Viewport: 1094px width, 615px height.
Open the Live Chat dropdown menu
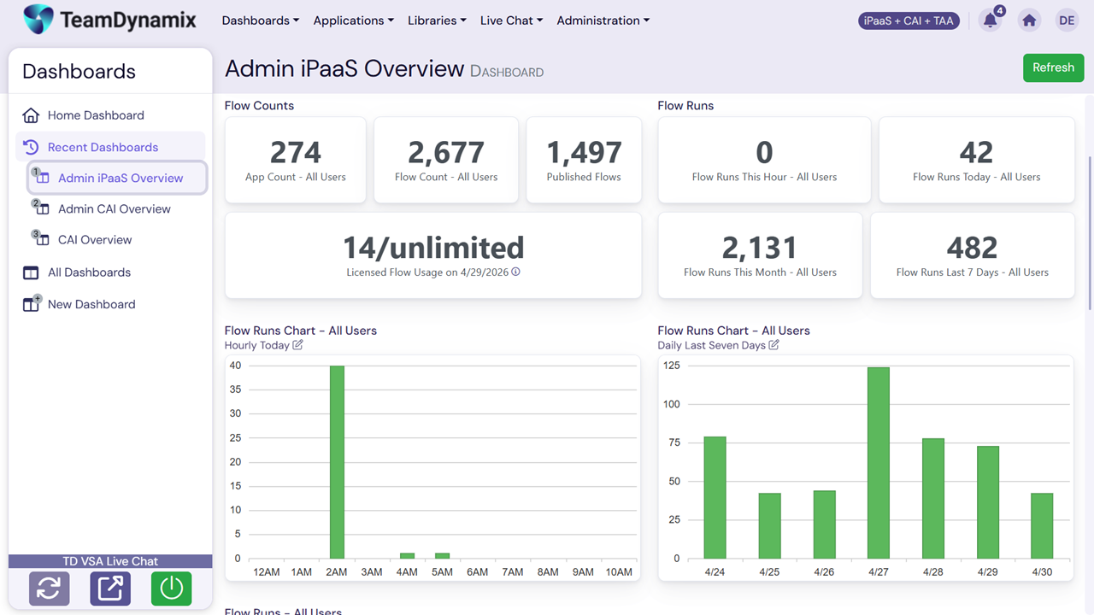point(511,20)
